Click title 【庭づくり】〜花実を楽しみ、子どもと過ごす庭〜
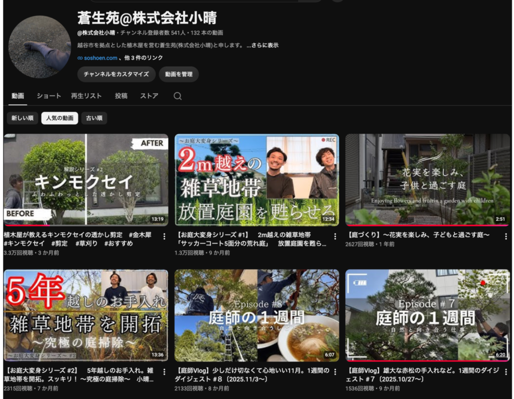514x399 pixels. pos(418,235)
